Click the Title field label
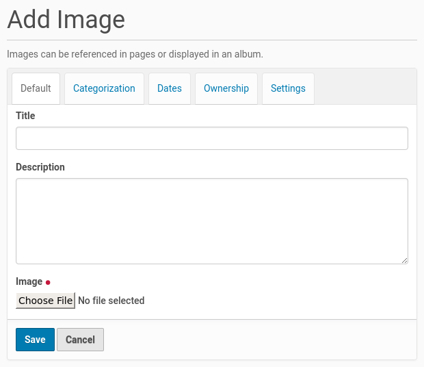This screenshot has width=424, height=367. pos(25,116)
